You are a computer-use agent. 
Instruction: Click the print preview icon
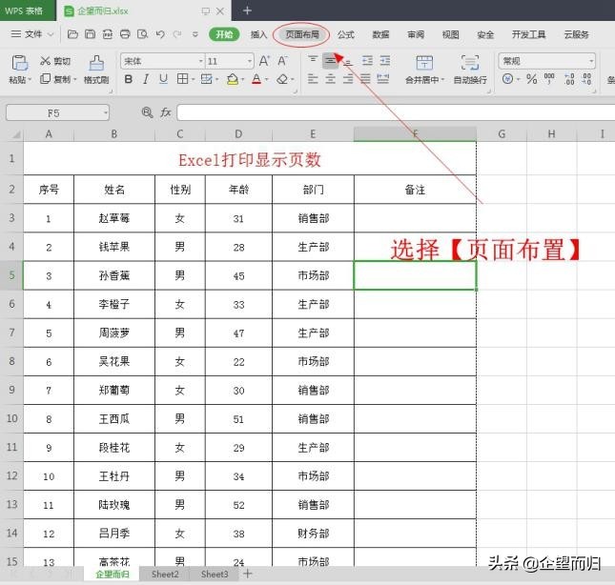pyautogui.click(x=142, y=34)
